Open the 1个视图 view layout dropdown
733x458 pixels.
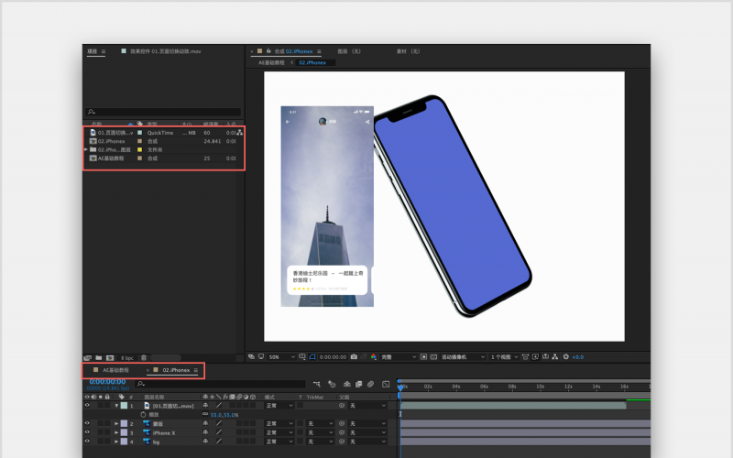[504, 357]
